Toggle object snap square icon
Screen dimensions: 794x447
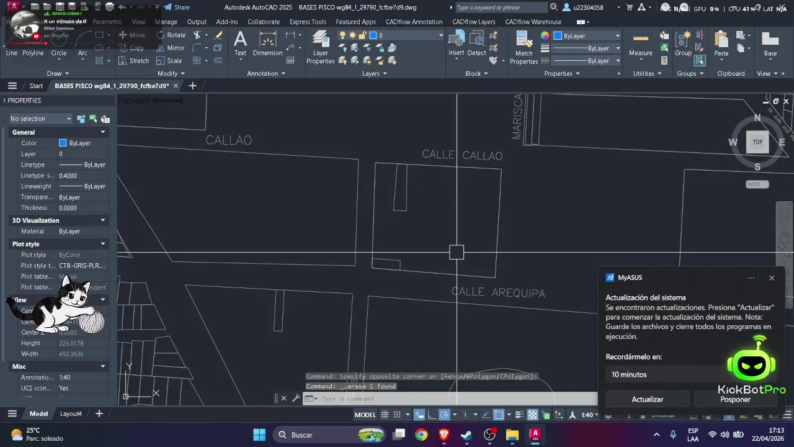pos(499,415)
